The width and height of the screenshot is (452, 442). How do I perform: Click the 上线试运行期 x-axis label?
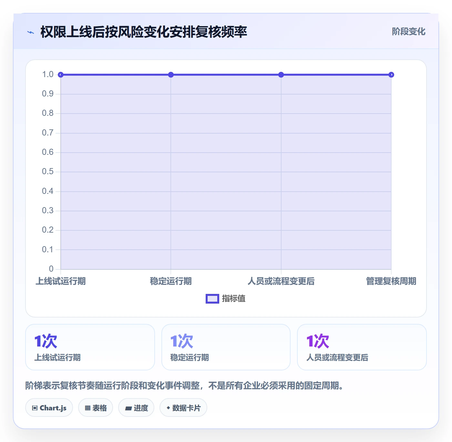click(61, 281)
